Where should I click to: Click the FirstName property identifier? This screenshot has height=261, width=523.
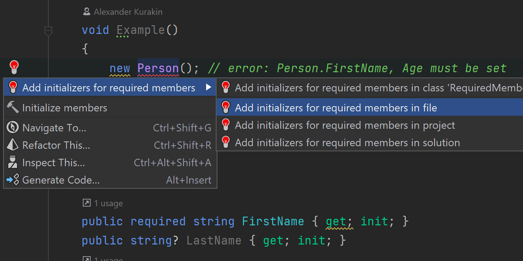pyautogui.click(x=273, y=221)
